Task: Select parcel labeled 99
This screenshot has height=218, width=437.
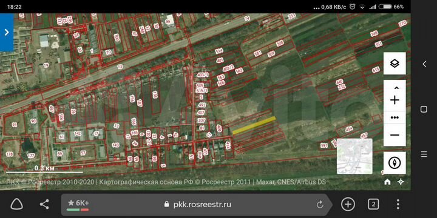Action: [168, 21]
